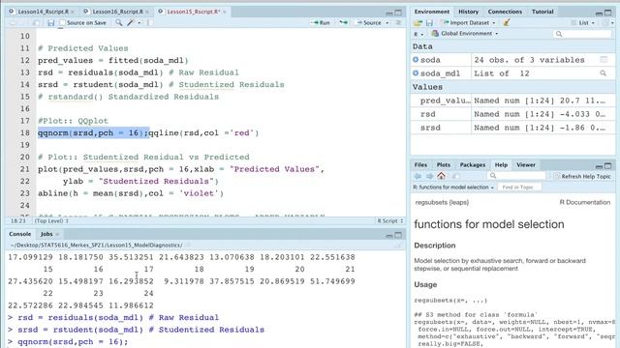This screenshot has width=620, height=348.
Task: Clear the console broom icon
Action: [x=398, y=245]
